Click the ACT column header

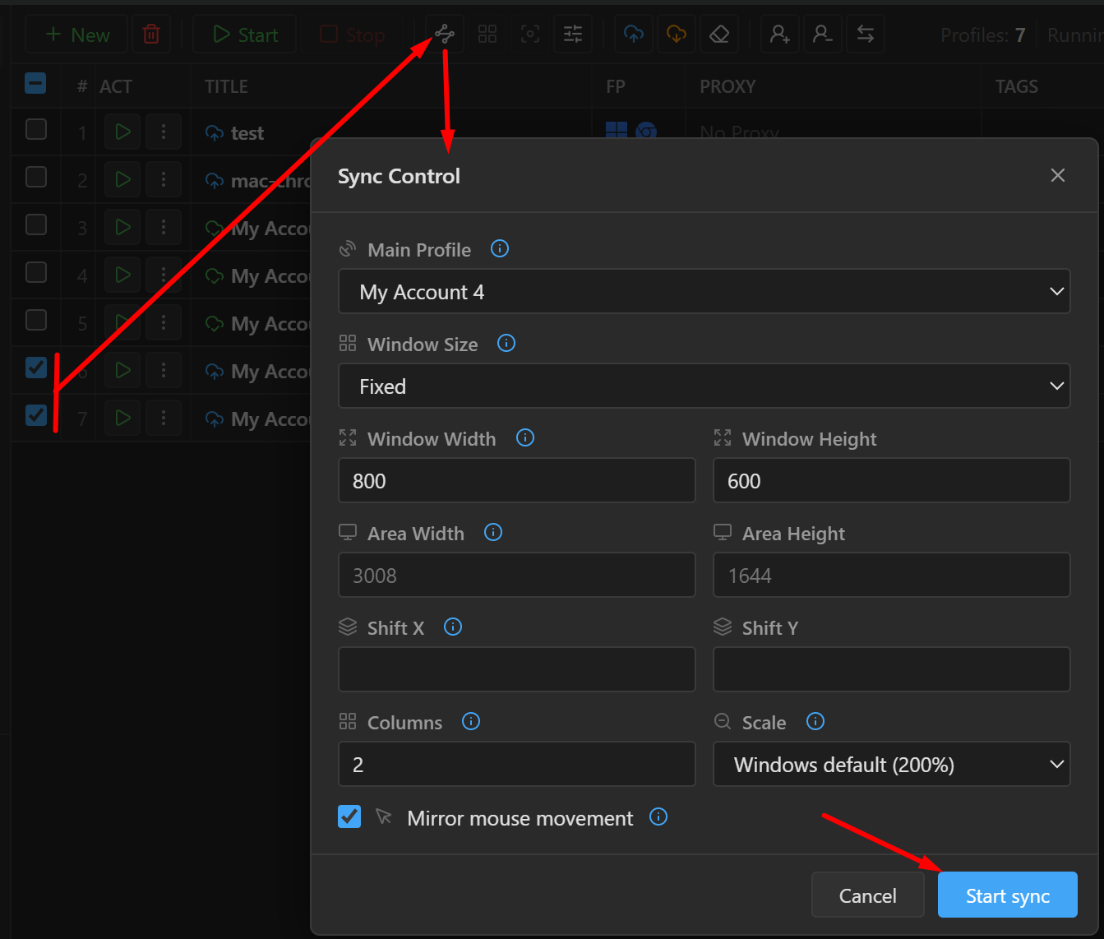pyautogui.click(x=116, y=86)
